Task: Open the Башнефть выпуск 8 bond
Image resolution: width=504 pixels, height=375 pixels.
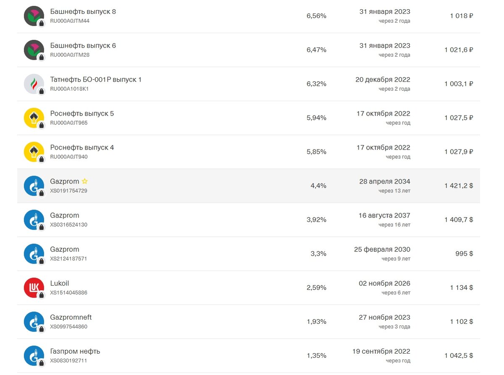Action: click(249, 16)
